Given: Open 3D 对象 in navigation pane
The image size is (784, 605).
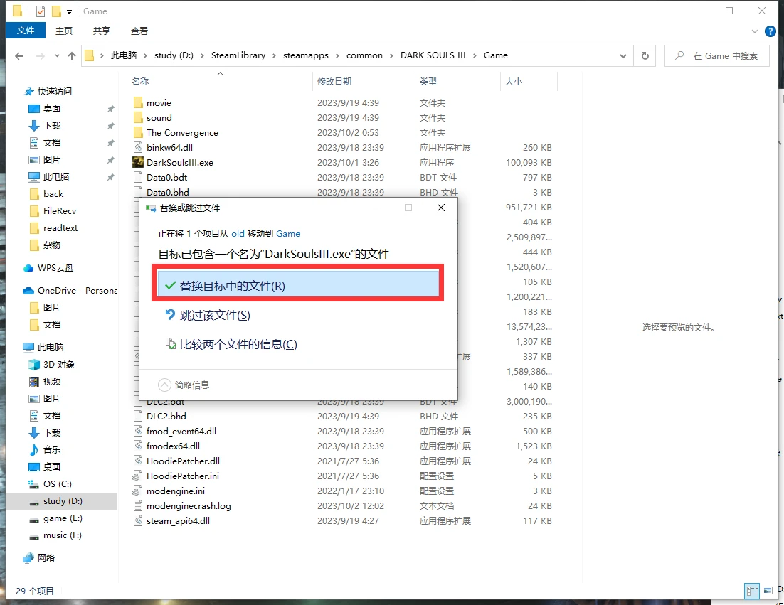Looking at the screenshot, I should click(x=59, y=364).
